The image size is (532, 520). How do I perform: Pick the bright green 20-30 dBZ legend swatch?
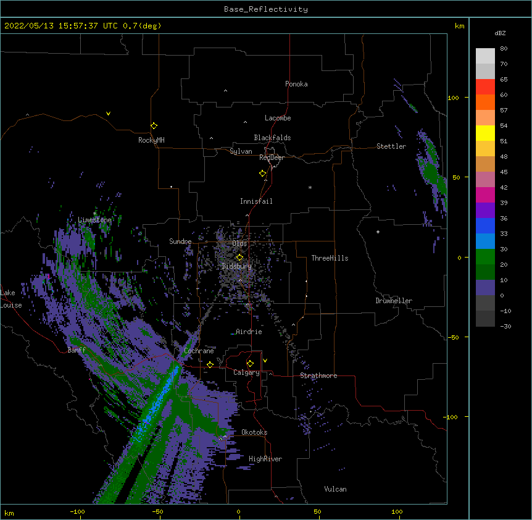485,257
